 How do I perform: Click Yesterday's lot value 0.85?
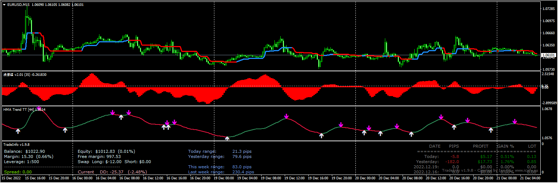click(x=532, y=162)
